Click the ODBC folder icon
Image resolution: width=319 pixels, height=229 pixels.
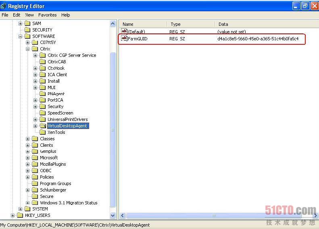click(35, 171)
